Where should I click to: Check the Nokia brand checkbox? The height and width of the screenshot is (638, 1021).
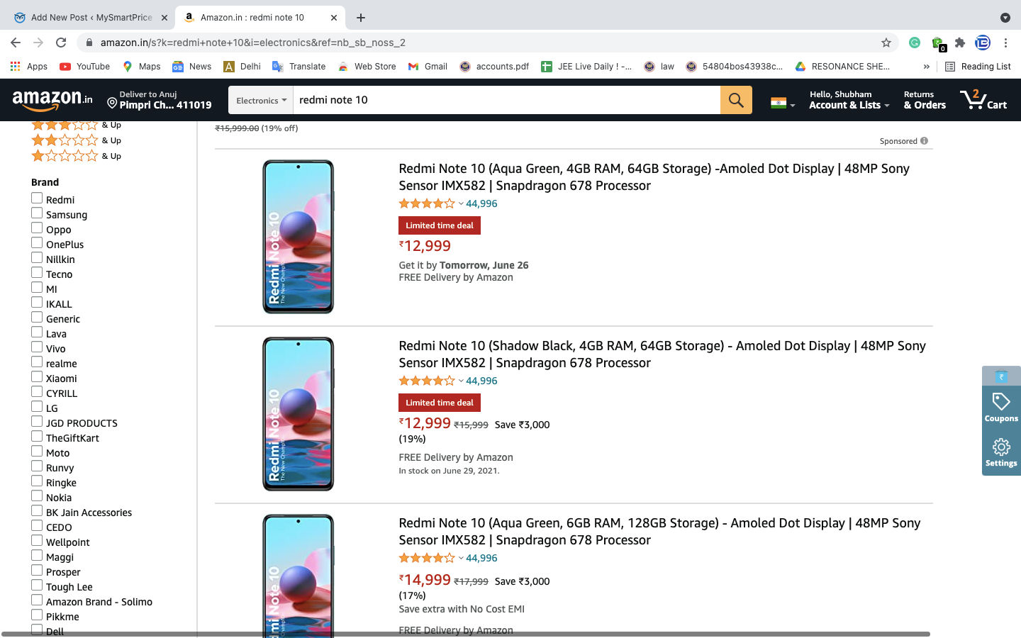point(37,496)
